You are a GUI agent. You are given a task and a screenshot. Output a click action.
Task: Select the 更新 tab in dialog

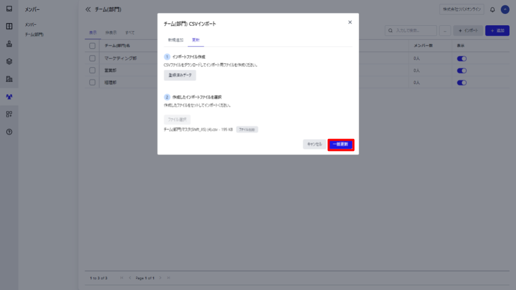pos(196,40)
